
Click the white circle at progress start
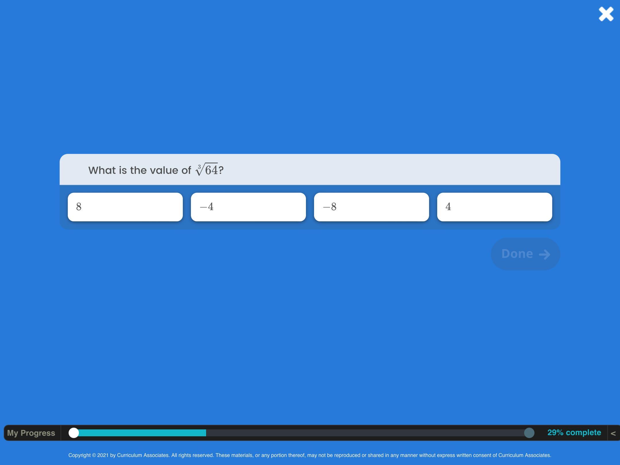coord(74,433)
